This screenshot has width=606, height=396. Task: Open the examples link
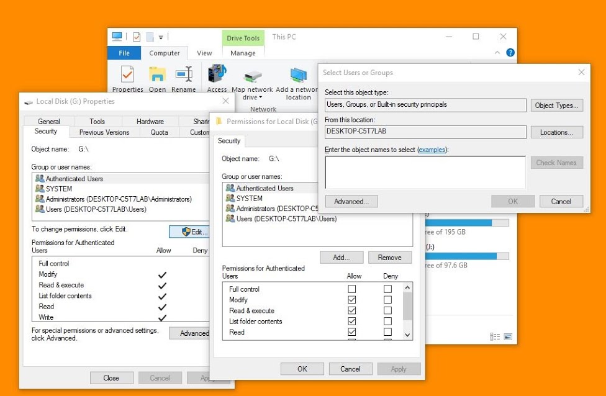coord(432,150)
